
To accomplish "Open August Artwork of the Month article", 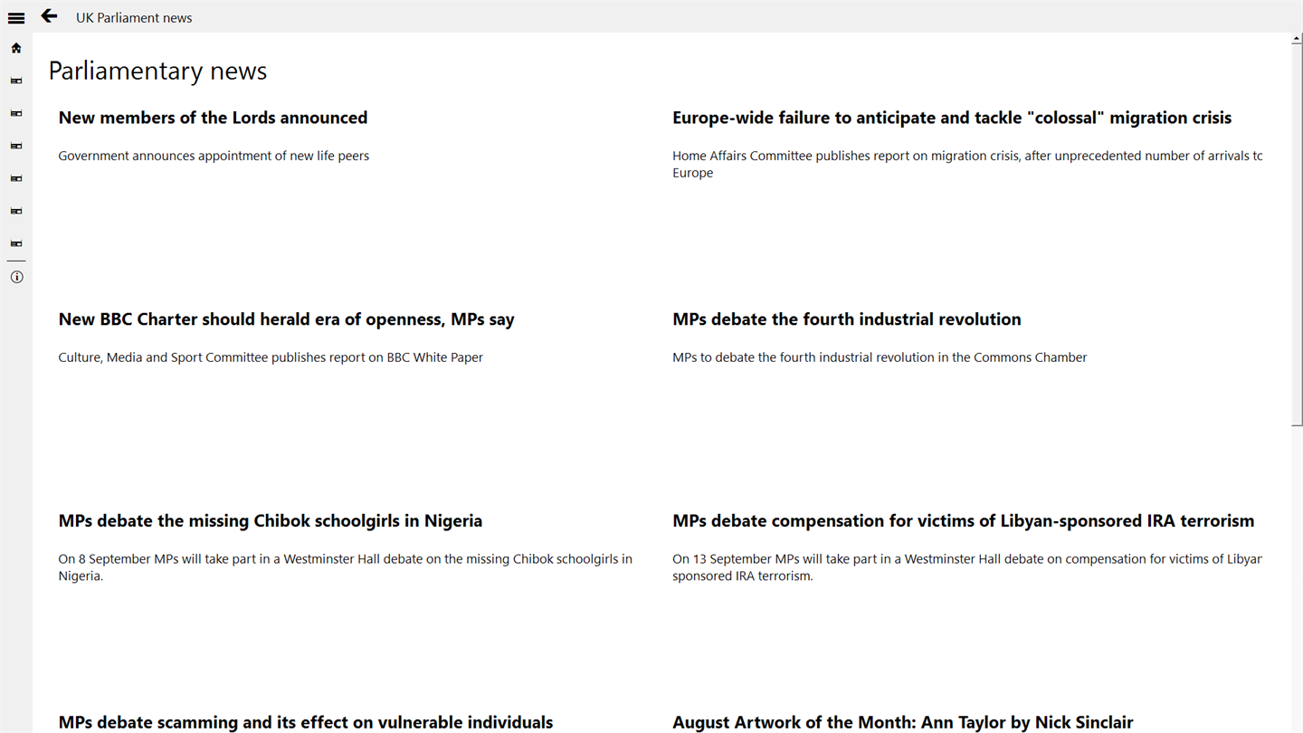I will (902, 722).
